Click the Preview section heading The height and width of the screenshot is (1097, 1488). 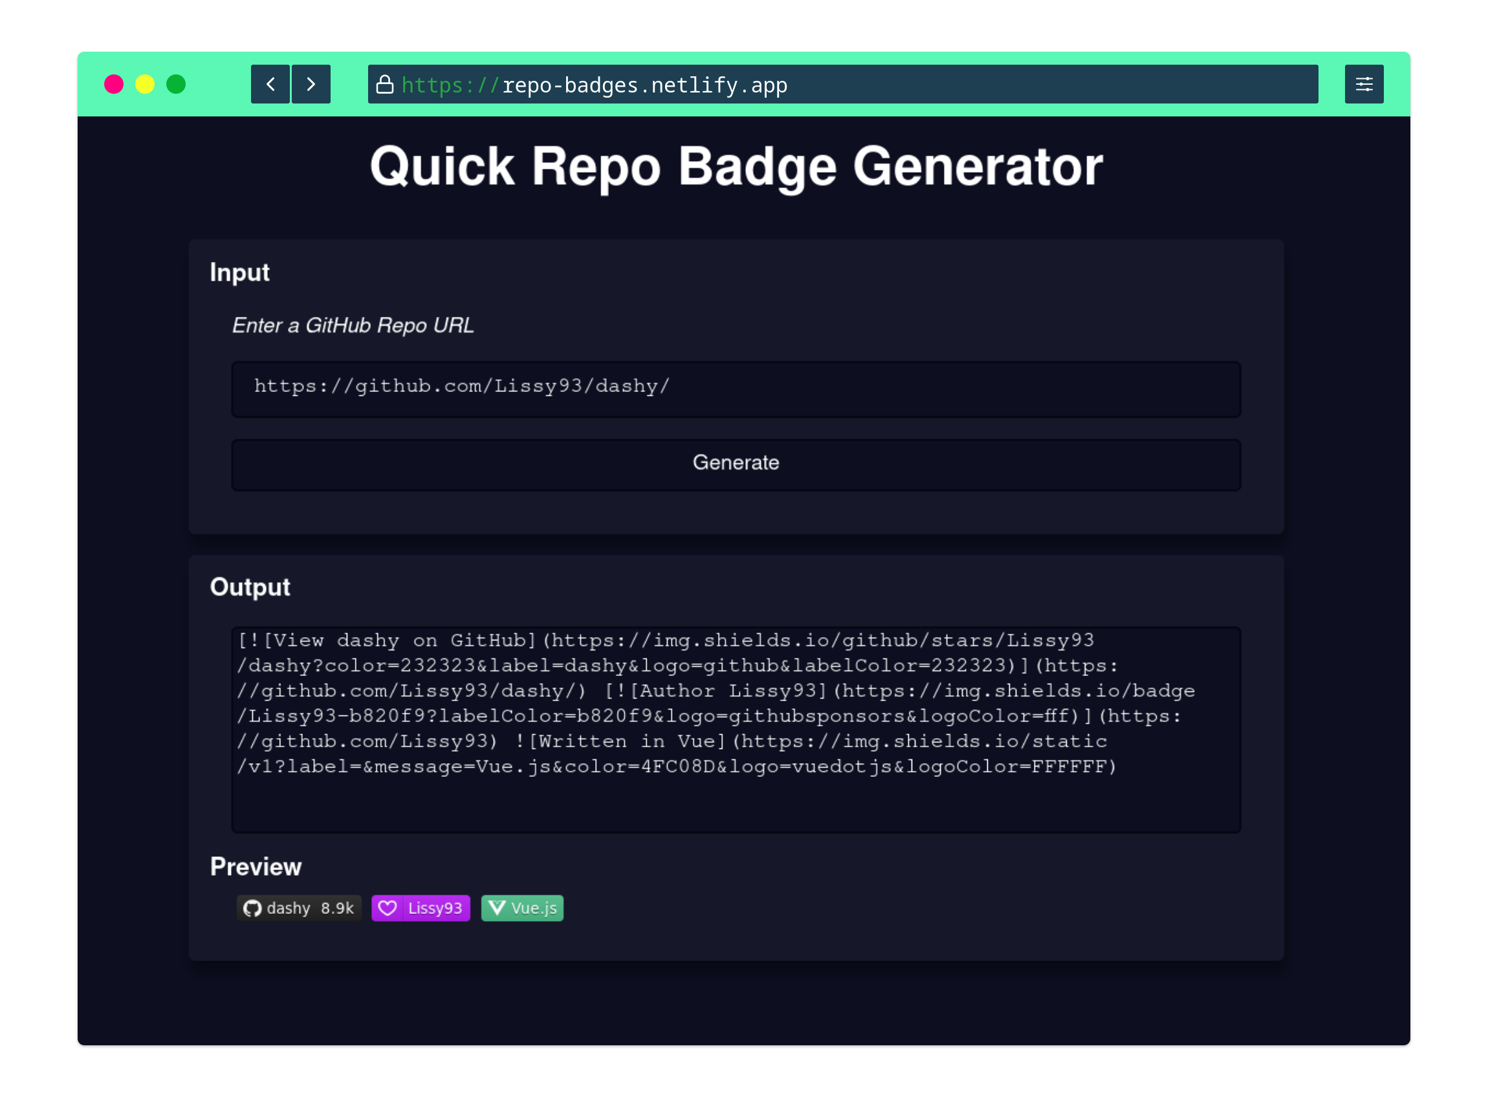pyautogui.click(x=256, y=867)
